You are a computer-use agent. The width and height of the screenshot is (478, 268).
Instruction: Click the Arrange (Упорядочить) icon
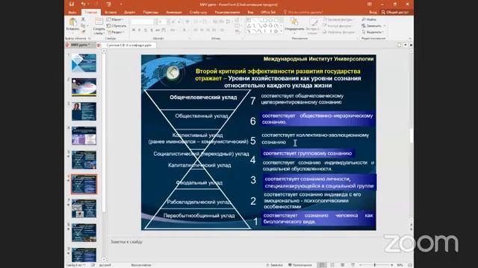[294, 22]
